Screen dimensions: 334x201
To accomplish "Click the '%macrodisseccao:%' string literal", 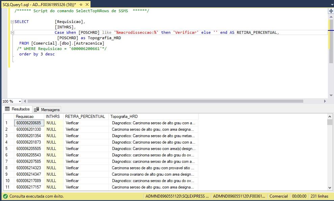I will [136, 33].
